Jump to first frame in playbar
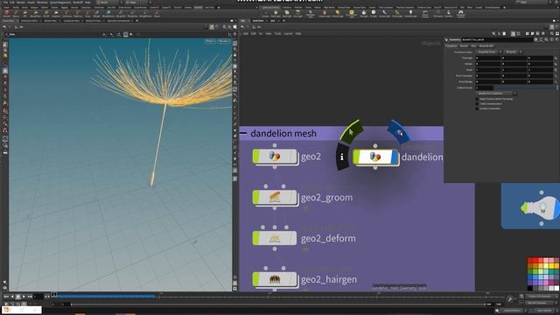 click(6, 297)
